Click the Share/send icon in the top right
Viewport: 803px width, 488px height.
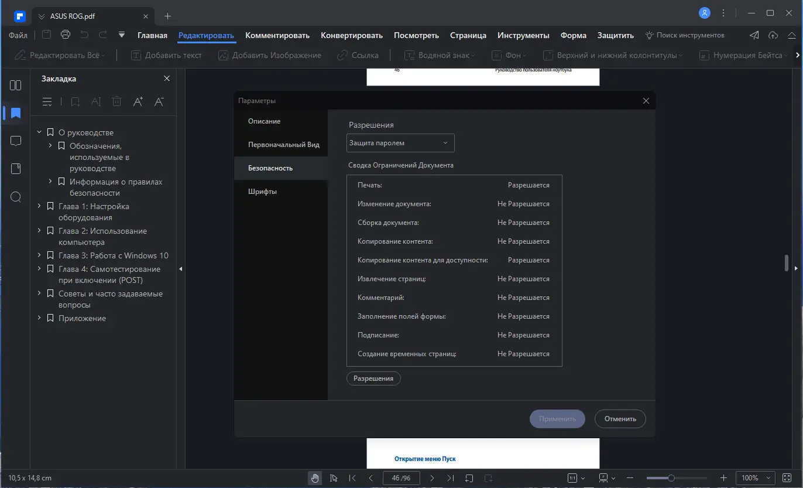[x=755, y=35]
